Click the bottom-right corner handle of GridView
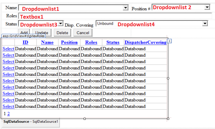Viewport: 215px width, 129px height. tap(168, 119)
